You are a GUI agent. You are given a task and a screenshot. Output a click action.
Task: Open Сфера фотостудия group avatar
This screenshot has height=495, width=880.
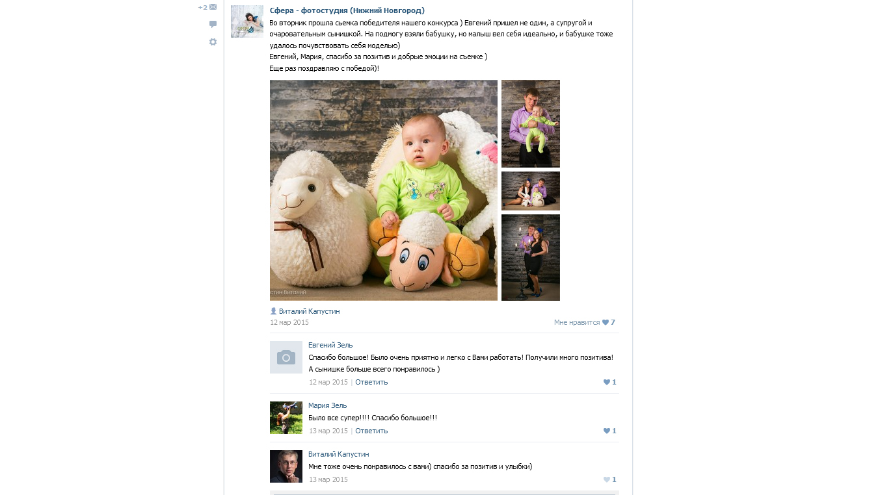247,21
